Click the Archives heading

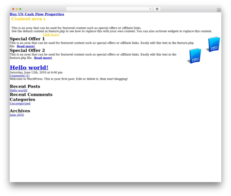point(20,111)
